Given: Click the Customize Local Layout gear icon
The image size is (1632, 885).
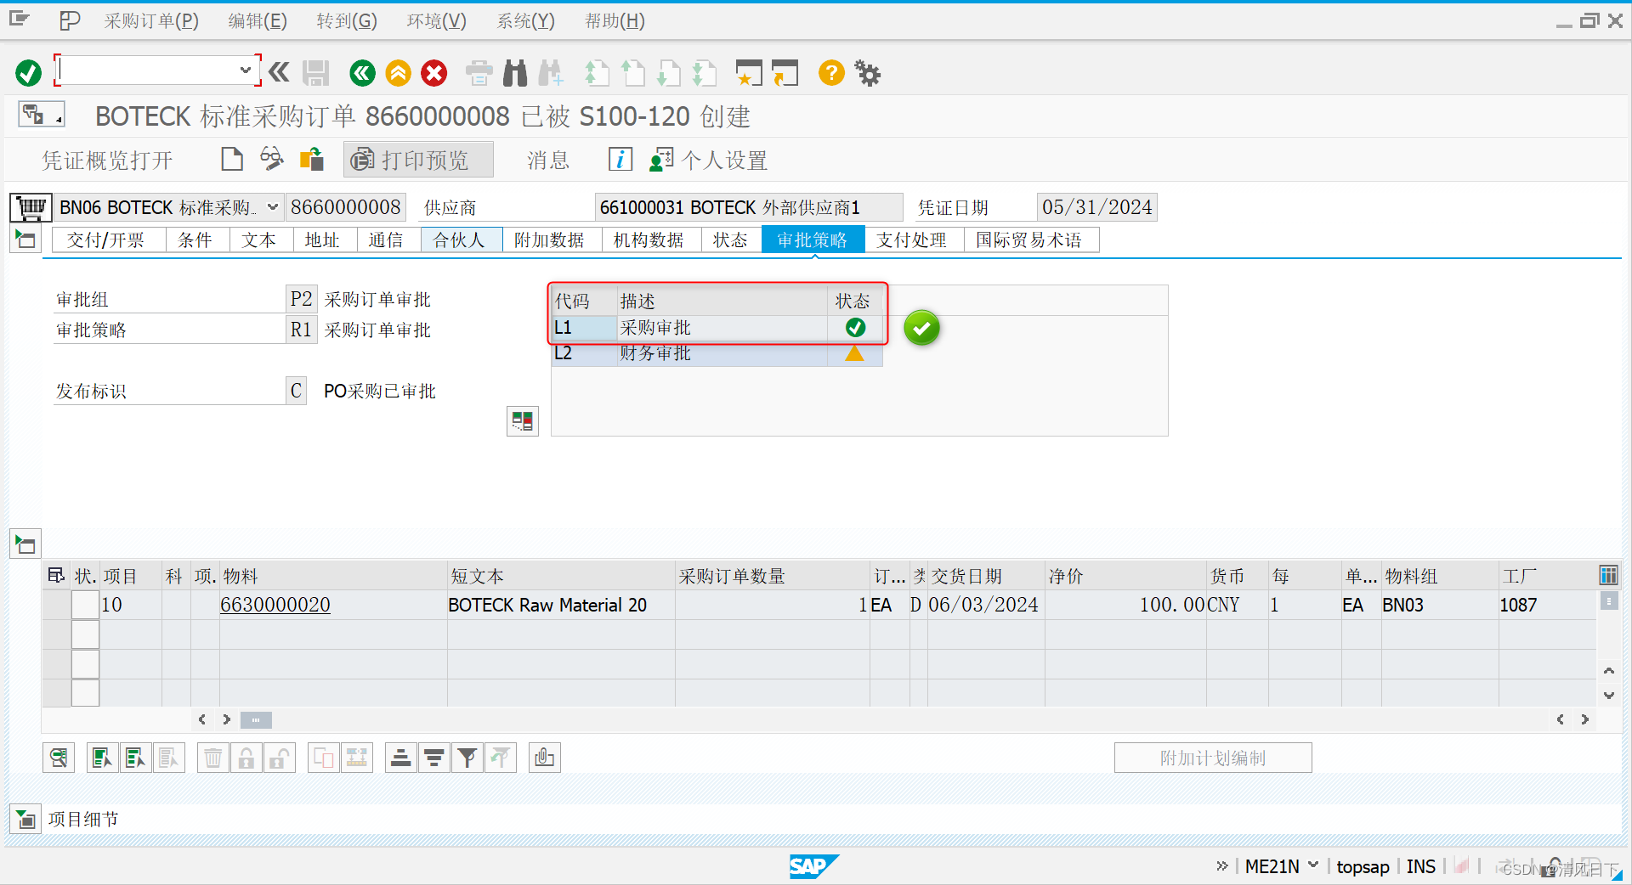Looking at the screenshot, I should [x=868, y=73].
